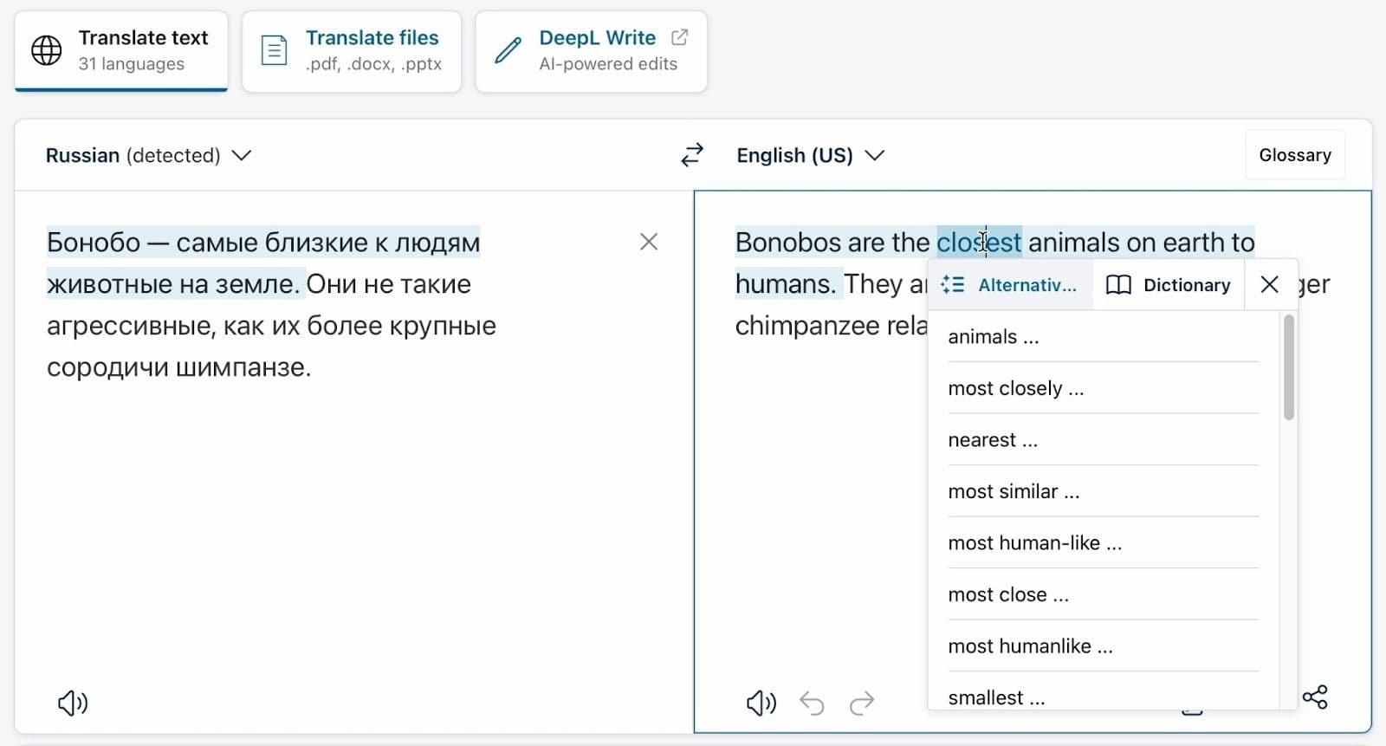The image size is (1386, 746).
Task: Click into the Russian source text field
Action: click(346, 520)
